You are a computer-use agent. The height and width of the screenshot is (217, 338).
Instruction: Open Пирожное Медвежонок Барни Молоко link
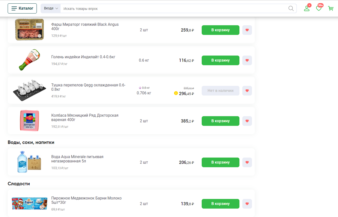click(x=86, y=200)
